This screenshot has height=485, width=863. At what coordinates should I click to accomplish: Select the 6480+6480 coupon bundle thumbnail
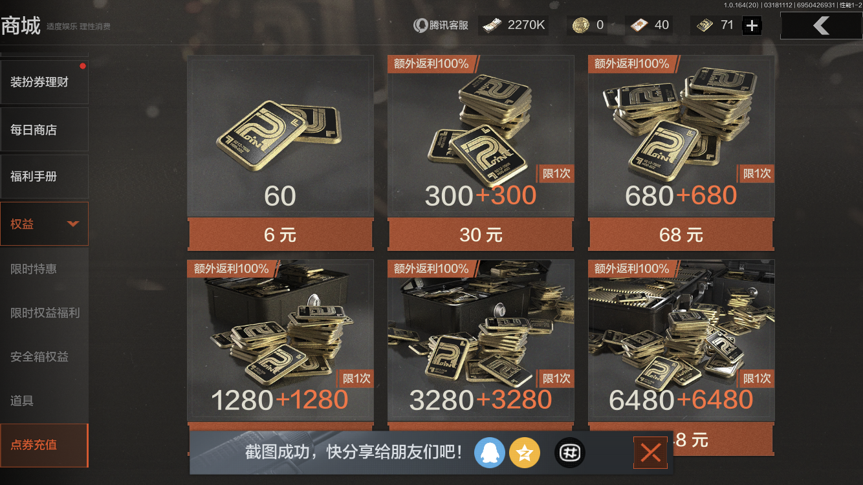click(x=681, y=340)
